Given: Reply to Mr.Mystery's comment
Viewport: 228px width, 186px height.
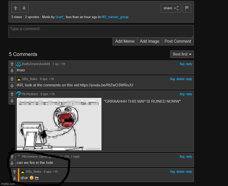Looking at the screenshot, I should (x=189, y=94).
